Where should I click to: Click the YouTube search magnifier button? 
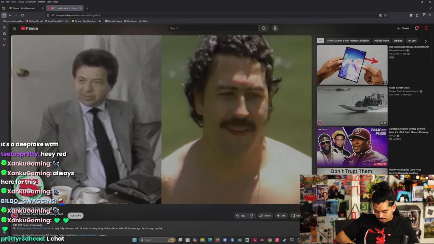(x=263, y=28)
